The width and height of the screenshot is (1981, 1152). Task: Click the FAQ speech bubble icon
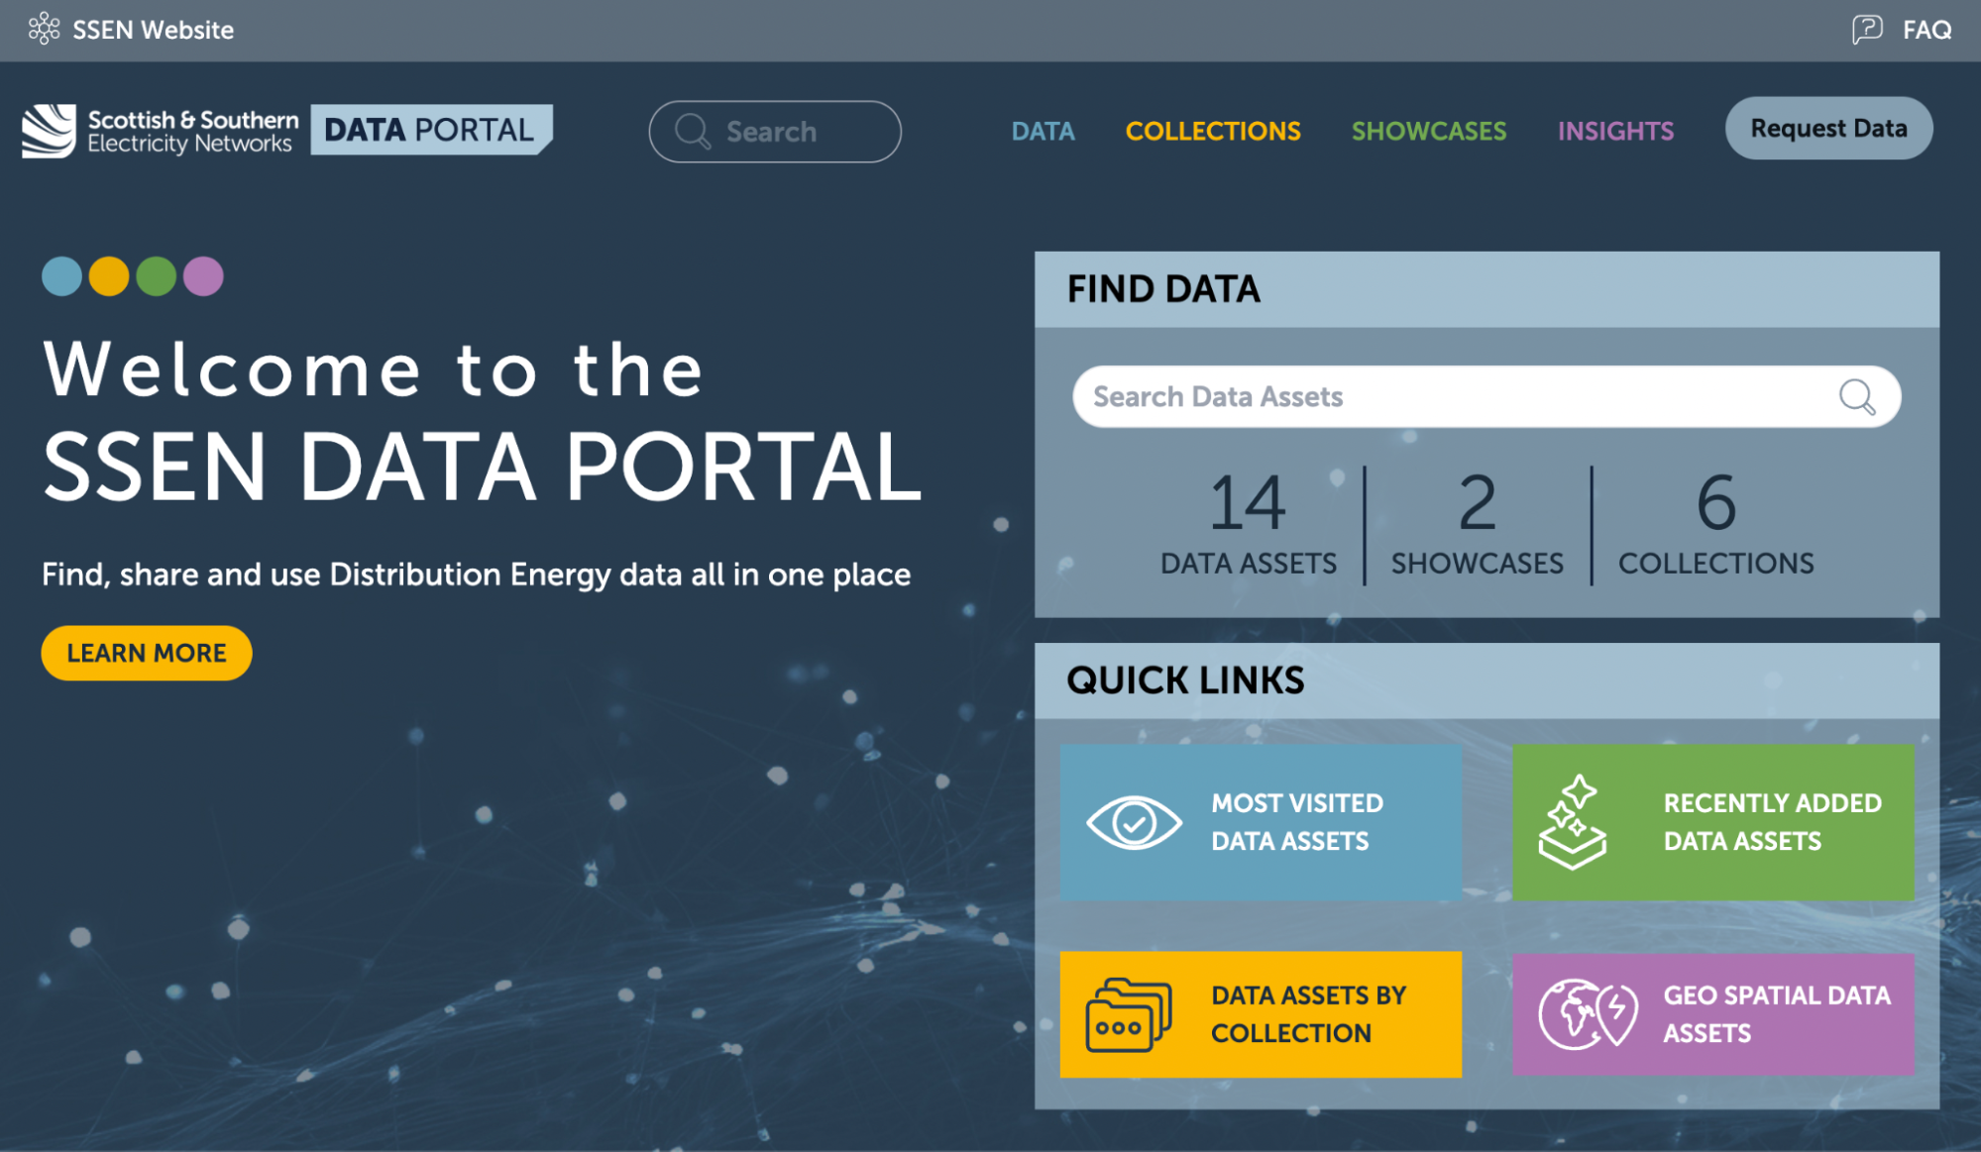click(x=1867, y=30)
